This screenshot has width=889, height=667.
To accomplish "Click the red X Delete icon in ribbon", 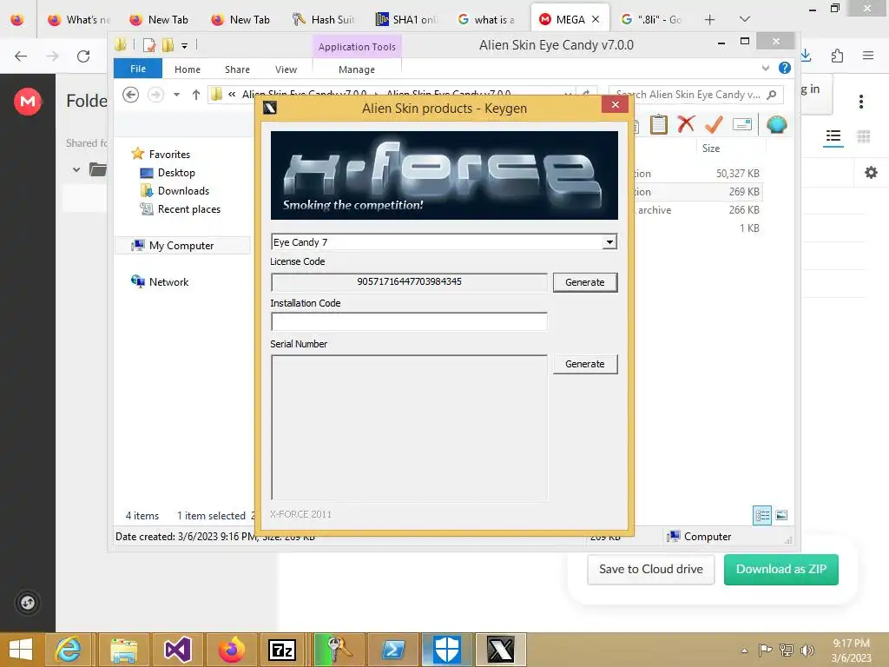I will pyautogui.click(x=686, y=123).
